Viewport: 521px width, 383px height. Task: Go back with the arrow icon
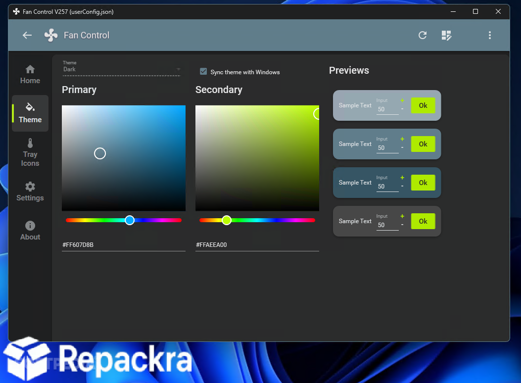coord(27,35)
